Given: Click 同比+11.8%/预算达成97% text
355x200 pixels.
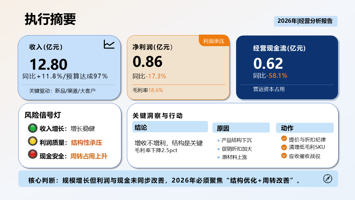Looking at the screenshot, I should point(65,76).
